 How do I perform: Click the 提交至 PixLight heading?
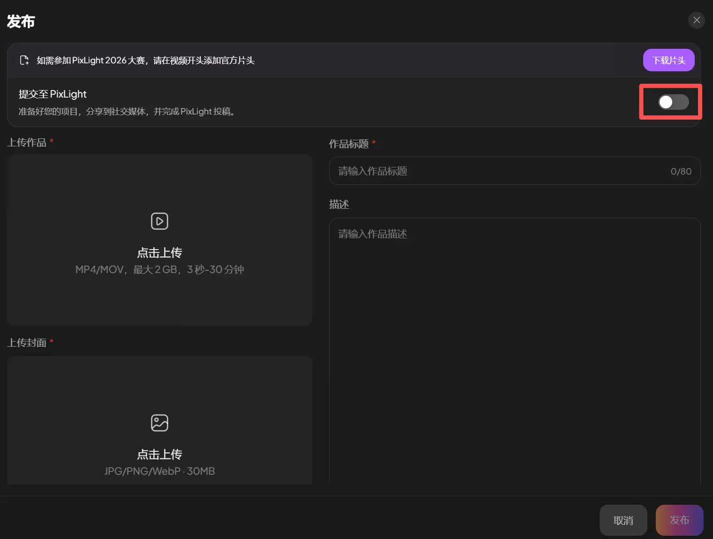pyautogui.click(x=53, y=94)
